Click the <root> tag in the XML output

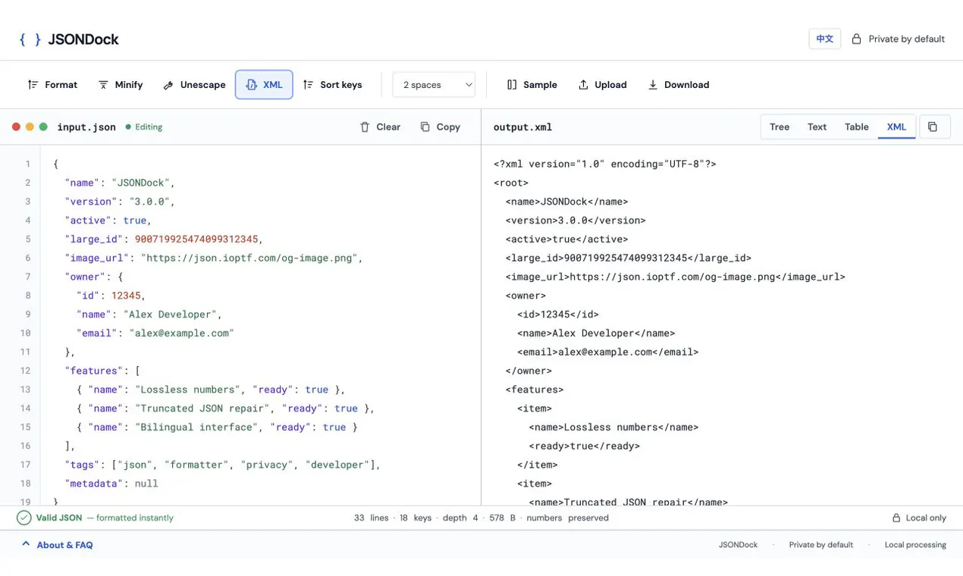tap(511, 183)
